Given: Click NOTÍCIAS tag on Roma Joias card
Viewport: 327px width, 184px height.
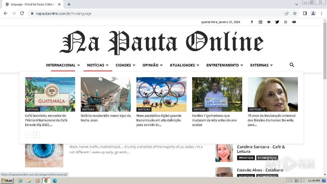Looking at the screenshot, I should 88,109.
